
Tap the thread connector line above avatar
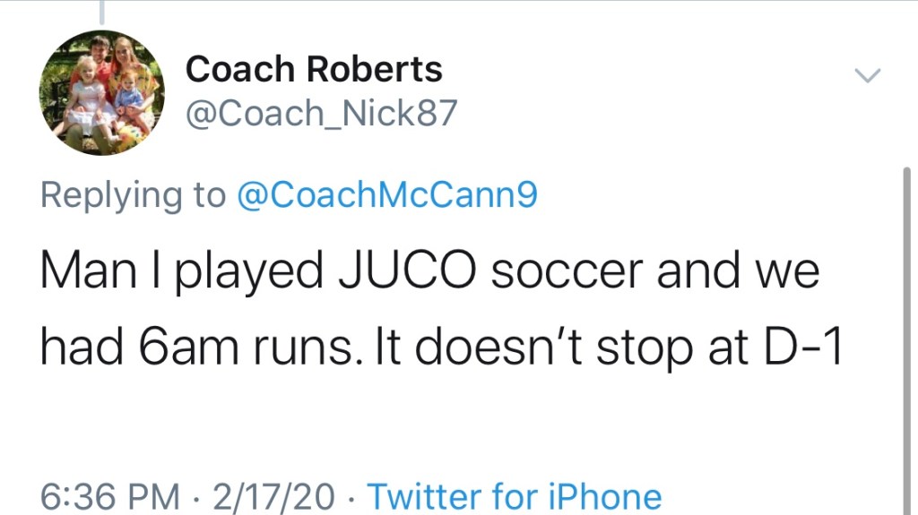click(x=101, y=11)
